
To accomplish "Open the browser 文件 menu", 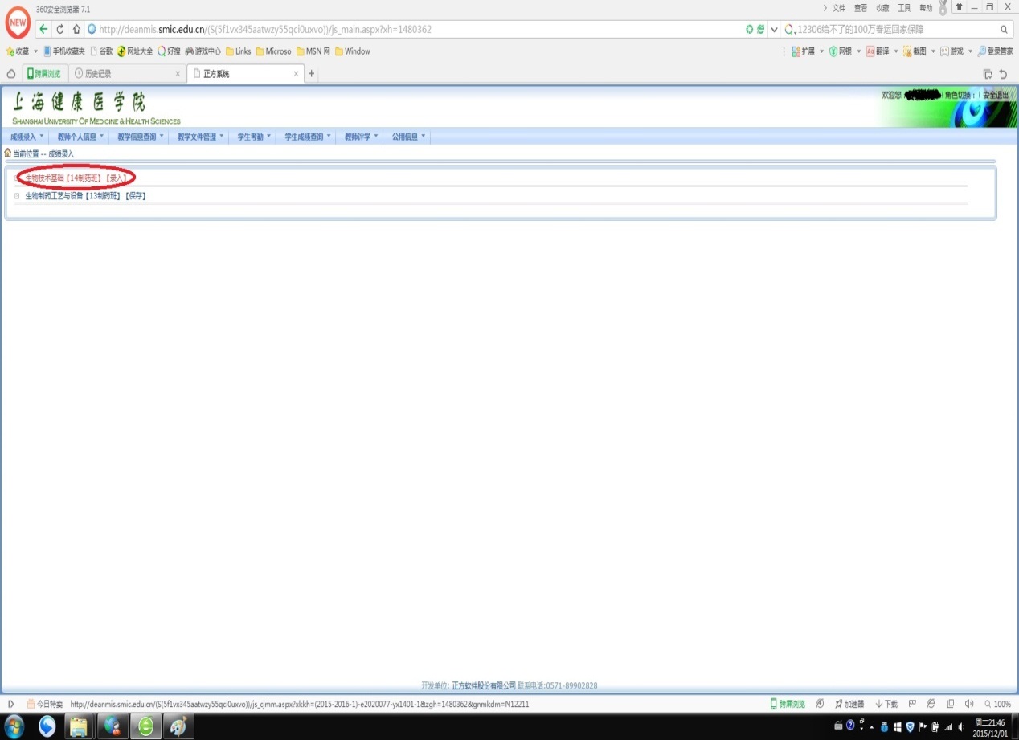I will click(839, 8).
